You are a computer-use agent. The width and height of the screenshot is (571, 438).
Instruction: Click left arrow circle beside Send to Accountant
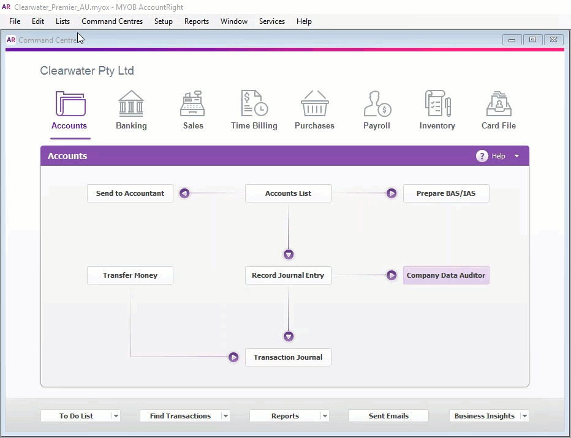pos(184,193)
